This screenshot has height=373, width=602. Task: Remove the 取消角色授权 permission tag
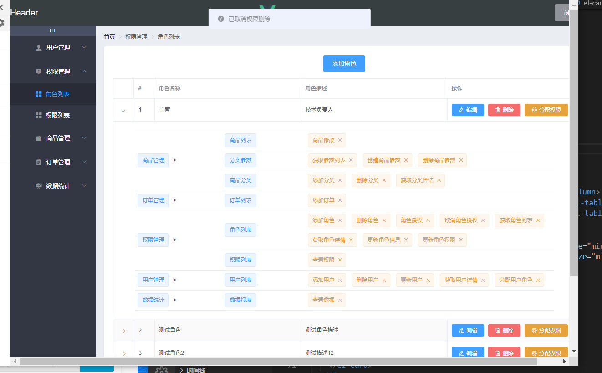[483, 220]
